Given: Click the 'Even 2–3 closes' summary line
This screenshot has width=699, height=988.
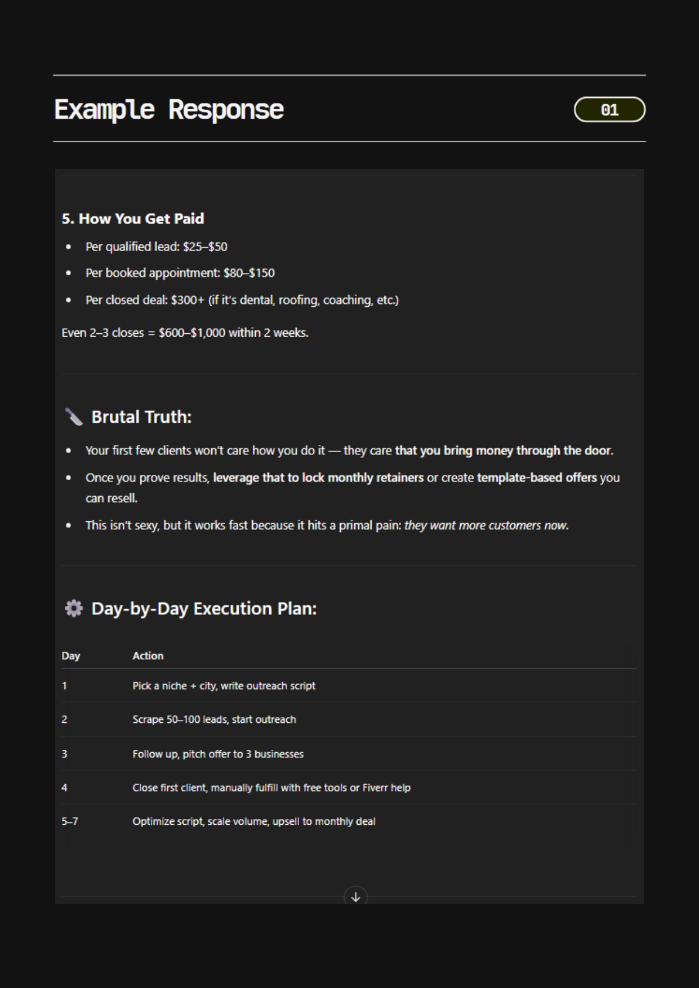Looking at the screenshot, I should click(x=185, y=333).
